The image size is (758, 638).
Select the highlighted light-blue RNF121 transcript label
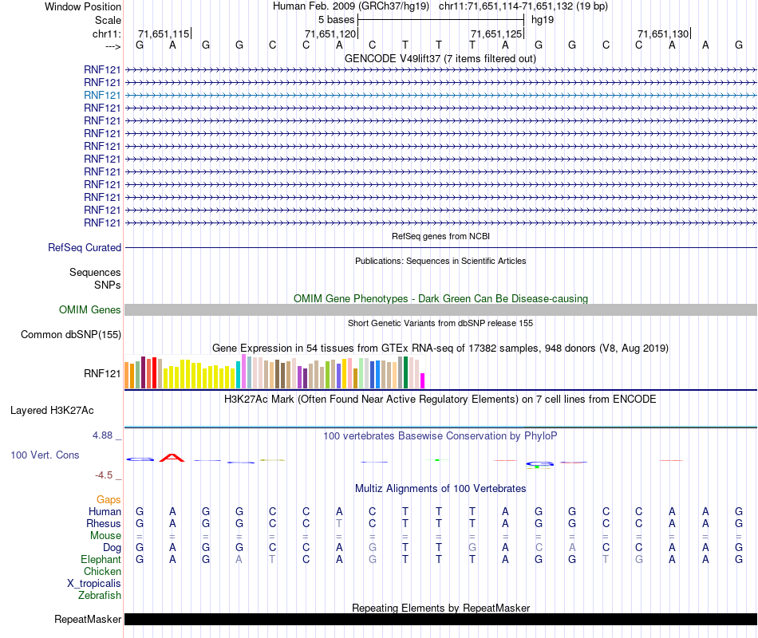pyautogui.click(x=102, y=95)
